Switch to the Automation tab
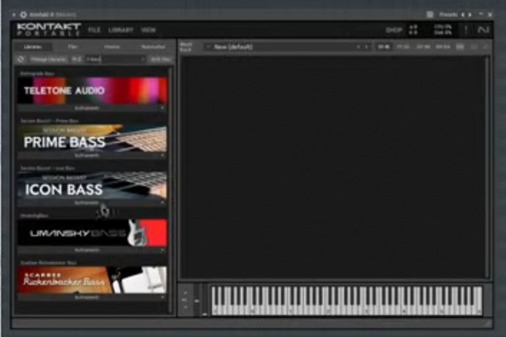Image resolution: width=506 pixels, height=337 pixels. pos(154,47)
